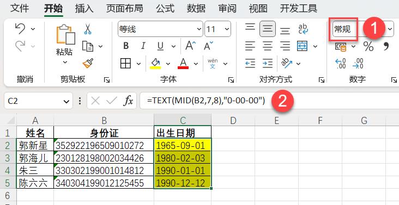Open the font name dropdown 等线
Viewport: 399px width, 205px height.
[x=199, y=29]
